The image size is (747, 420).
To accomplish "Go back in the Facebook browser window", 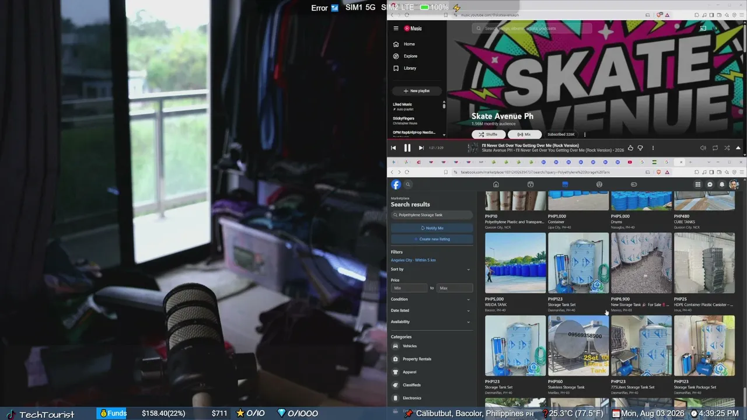I will 392,172.
